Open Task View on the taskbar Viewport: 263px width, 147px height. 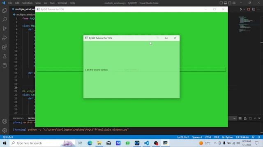(x=80, y=143)
